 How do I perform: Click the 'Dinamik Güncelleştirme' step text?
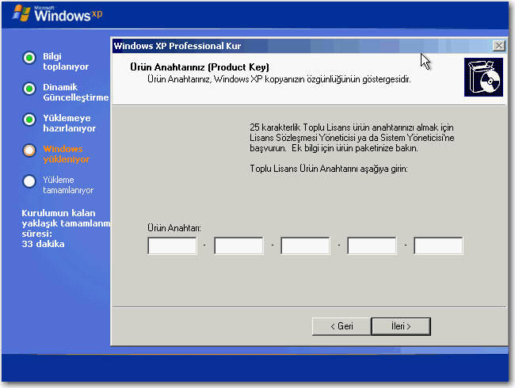pyautogui.click(x=76, y=92)
